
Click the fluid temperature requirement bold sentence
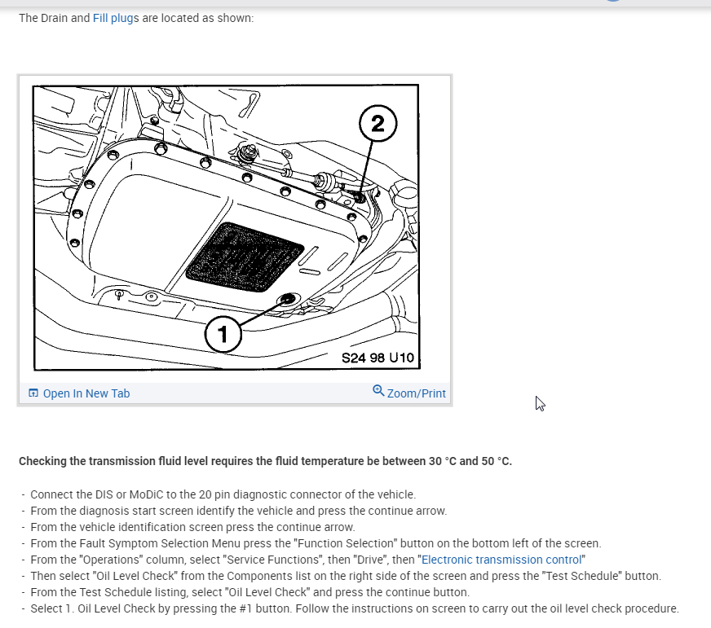coord(265,461)
